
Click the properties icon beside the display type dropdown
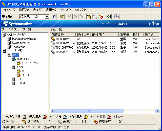54,16
